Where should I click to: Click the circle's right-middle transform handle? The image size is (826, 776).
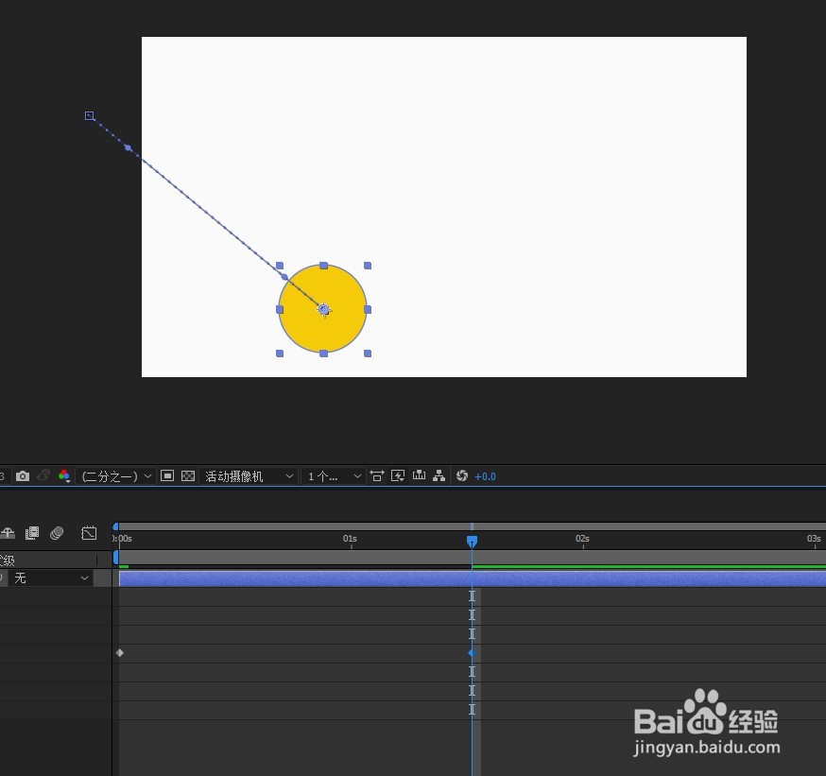(368, 310)
